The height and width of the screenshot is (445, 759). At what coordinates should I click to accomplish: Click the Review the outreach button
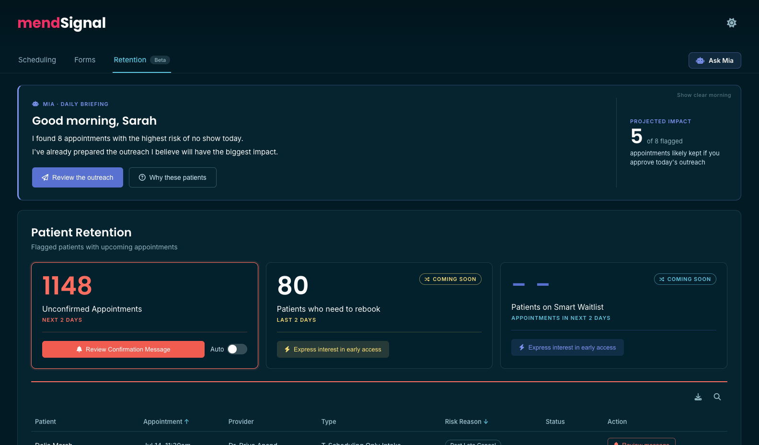(78, 177)
